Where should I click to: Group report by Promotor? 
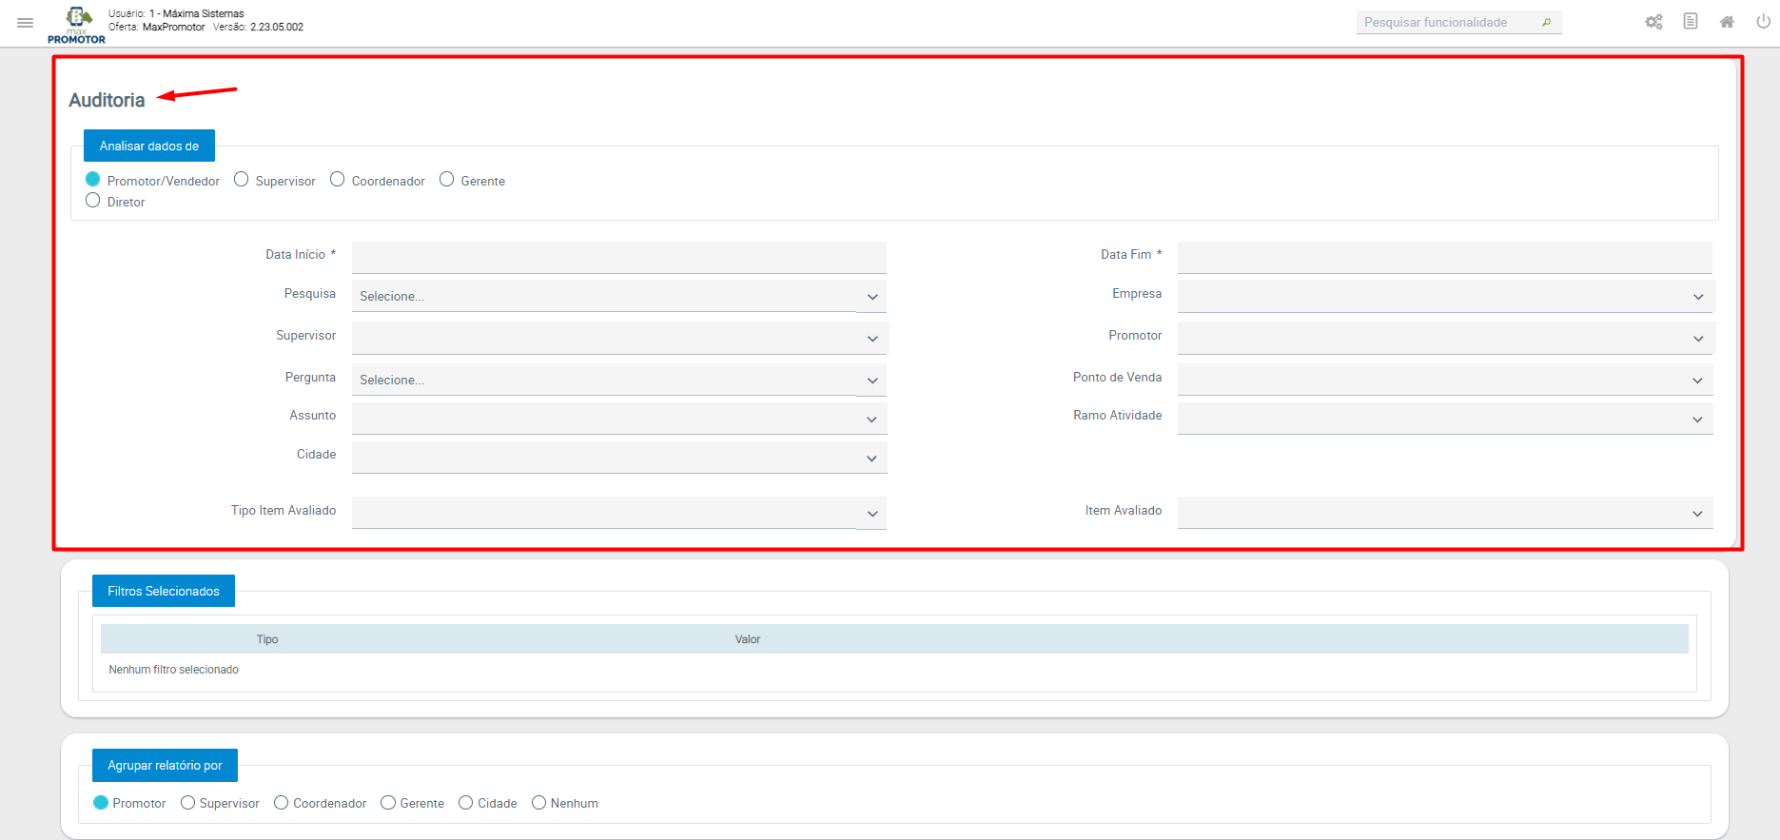pos(101,803)
